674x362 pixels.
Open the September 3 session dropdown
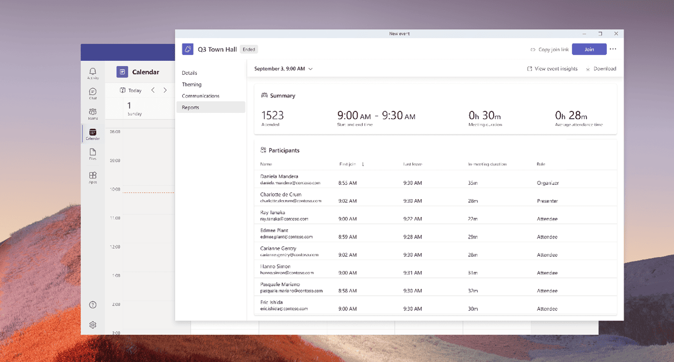coord(283,69)
